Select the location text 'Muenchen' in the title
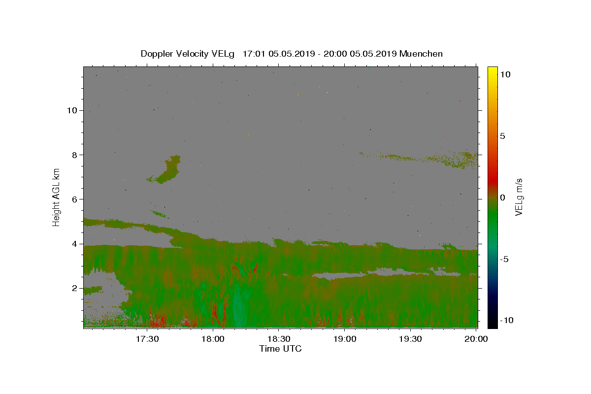Screen dimensions: 591x394 coord(421,54)
